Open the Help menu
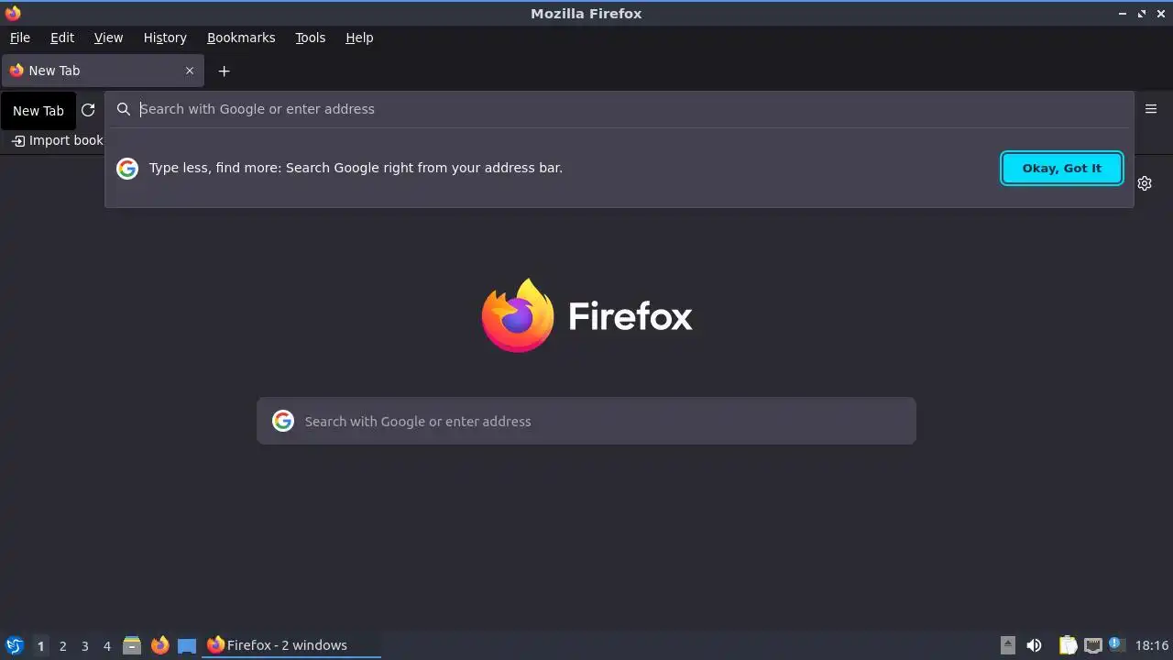 click(359, 38)
